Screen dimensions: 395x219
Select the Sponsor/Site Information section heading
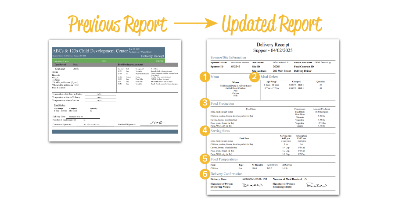click(228, 57)
